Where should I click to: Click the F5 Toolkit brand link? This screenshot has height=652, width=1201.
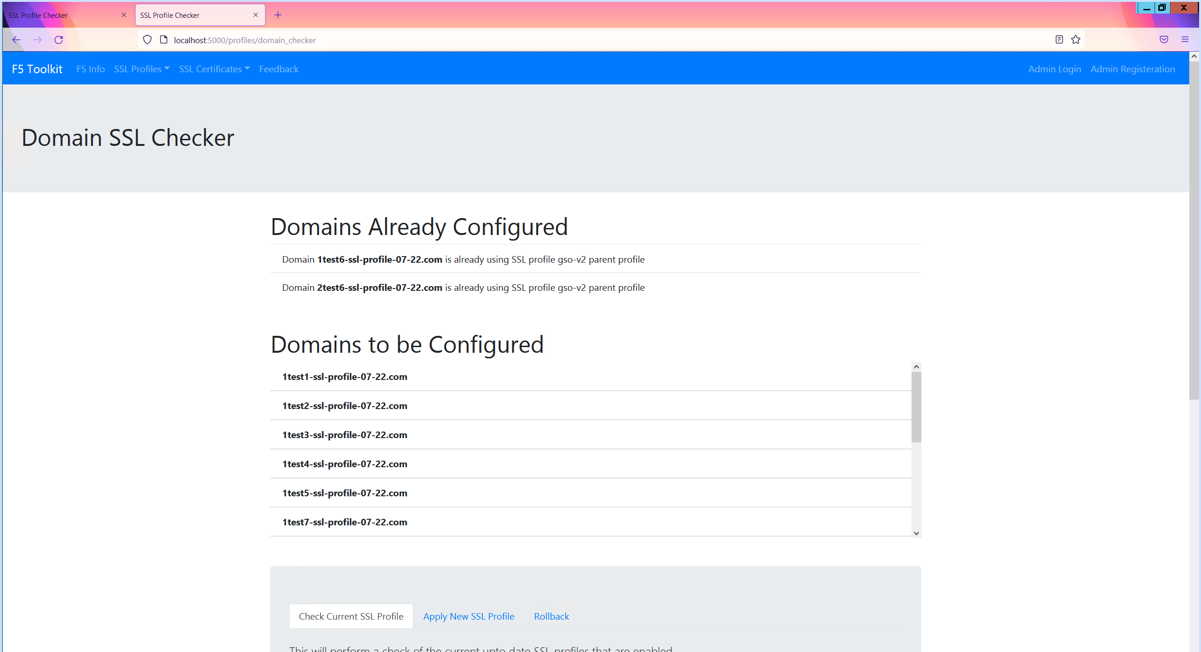[x=37, y=69]
